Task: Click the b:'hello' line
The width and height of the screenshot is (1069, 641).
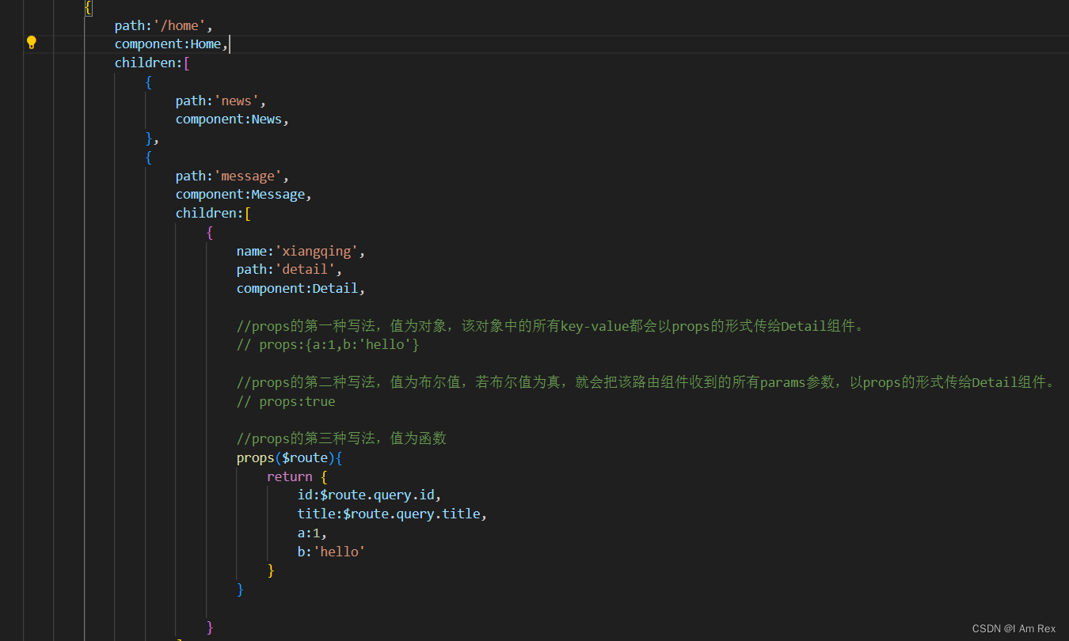Action: coord(332,552)
